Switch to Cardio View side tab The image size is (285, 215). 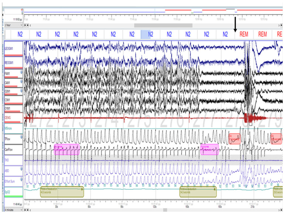(x=3, y=182)
